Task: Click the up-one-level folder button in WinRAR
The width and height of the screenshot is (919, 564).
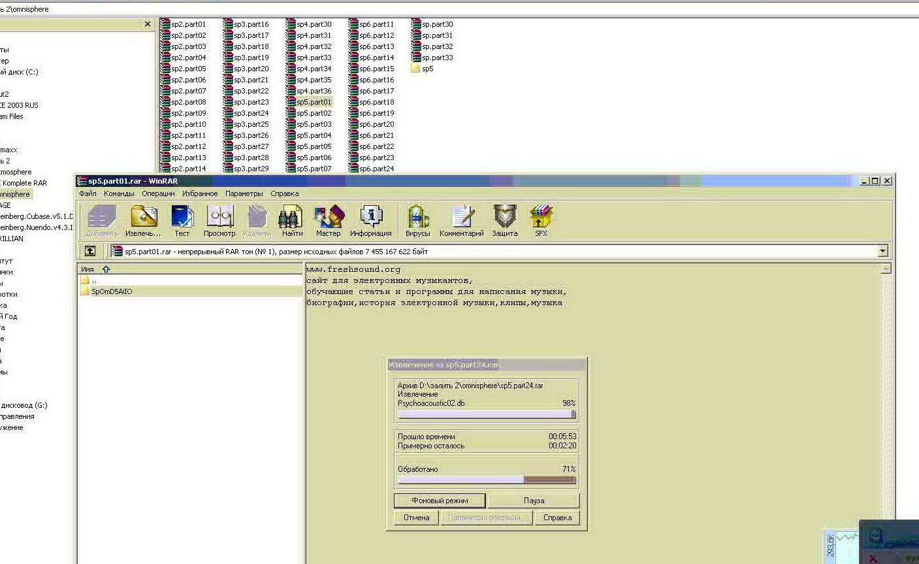Action: click(x=90, y=251)
